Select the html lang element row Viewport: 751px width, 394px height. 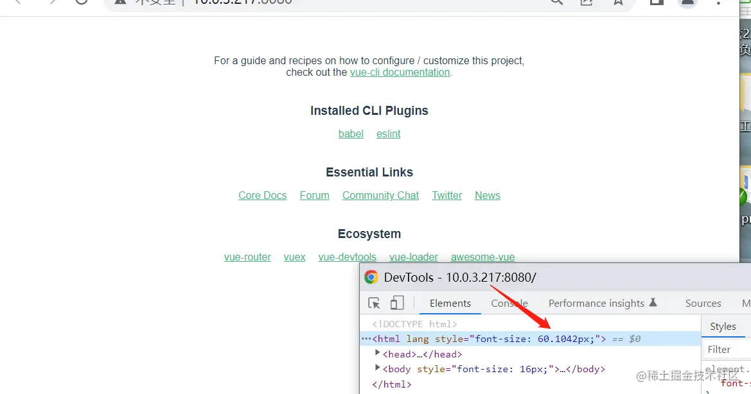coord(530,339)
